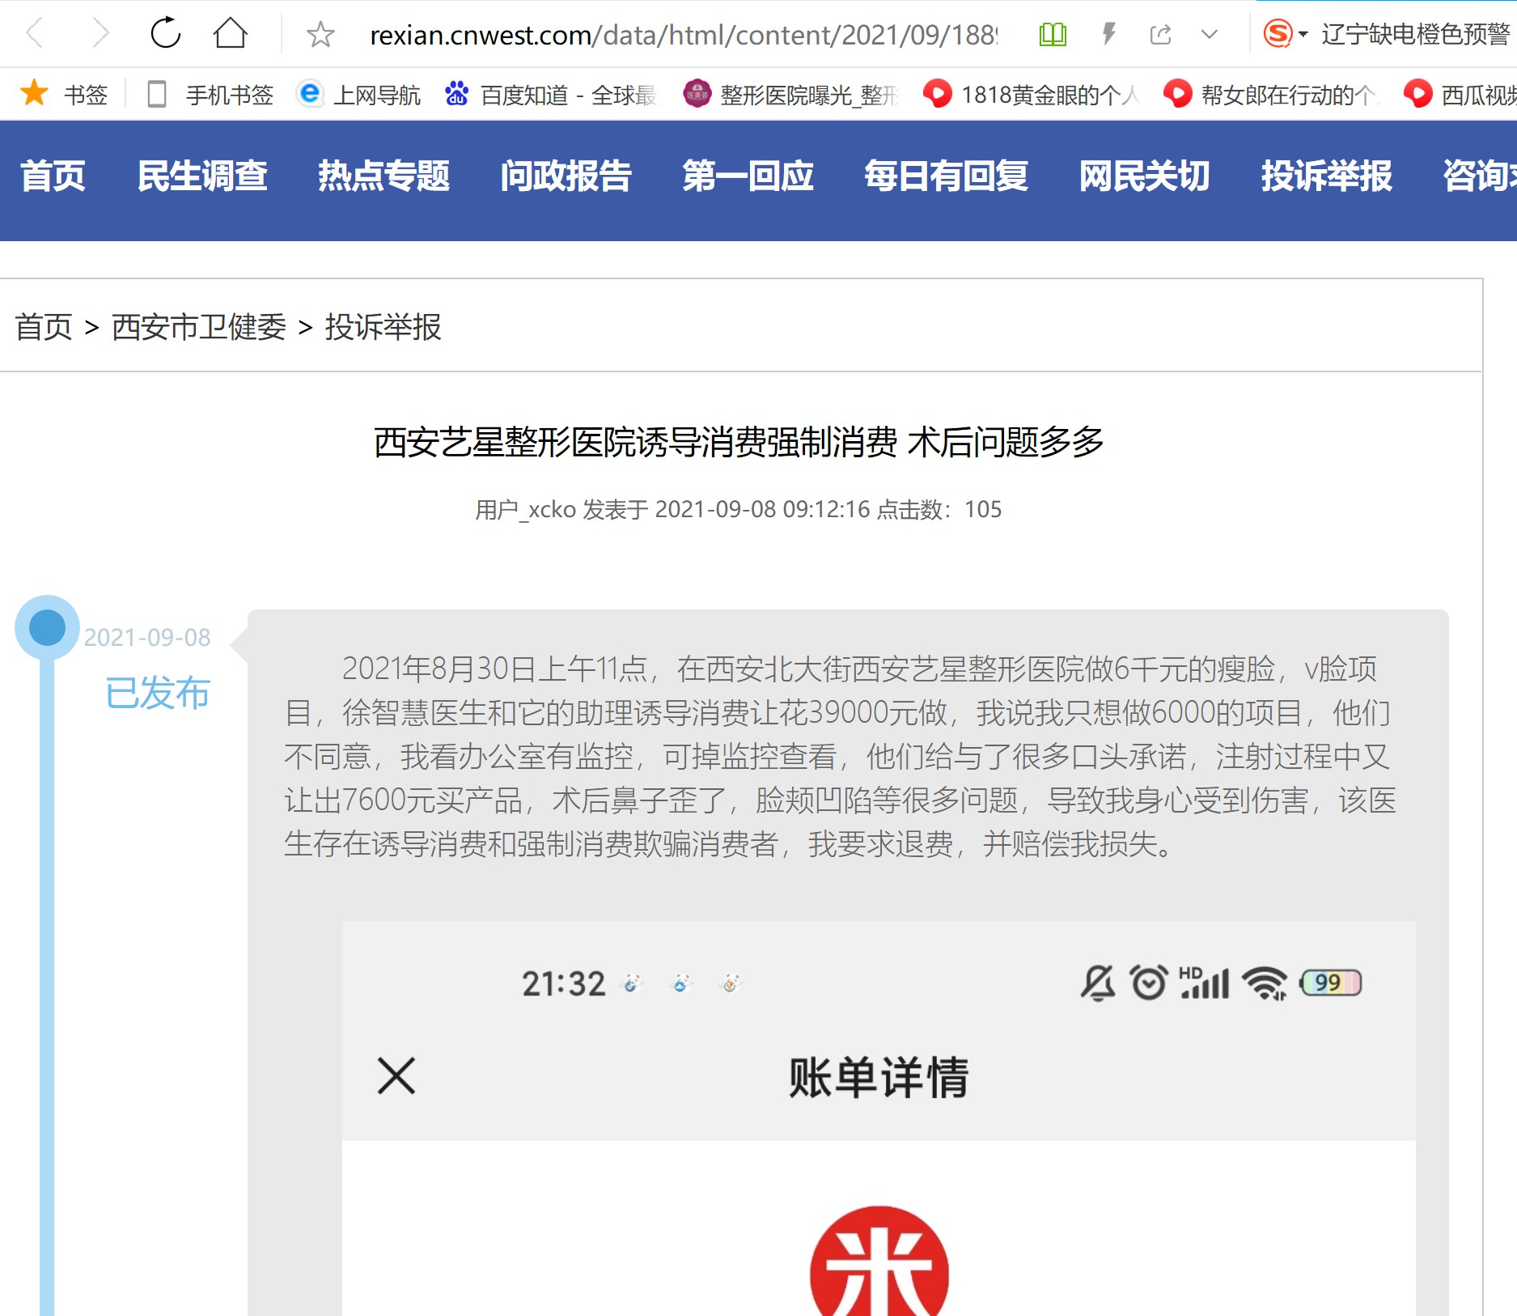Open 百度知道 bookmark
This screenshot has height=1316, width=1517.
coord(550,95)
